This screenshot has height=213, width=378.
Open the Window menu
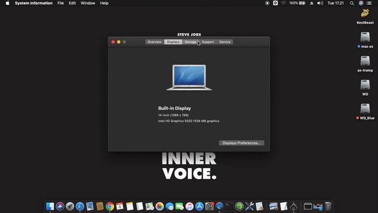coord(88,3)
